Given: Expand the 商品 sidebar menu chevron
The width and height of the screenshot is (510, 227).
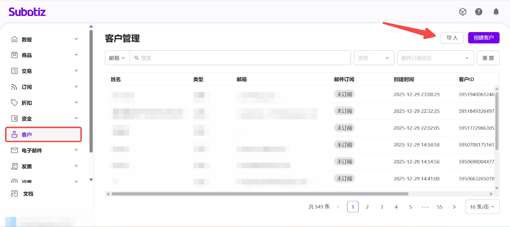Looking at the screenshot, I should pyautogui.click(x=76, y=55).
